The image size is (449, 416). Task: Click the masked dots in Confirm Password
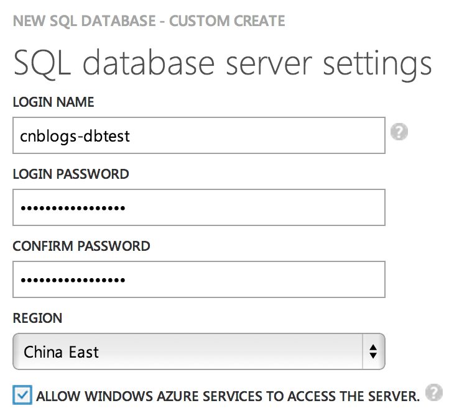pos(73,280)
